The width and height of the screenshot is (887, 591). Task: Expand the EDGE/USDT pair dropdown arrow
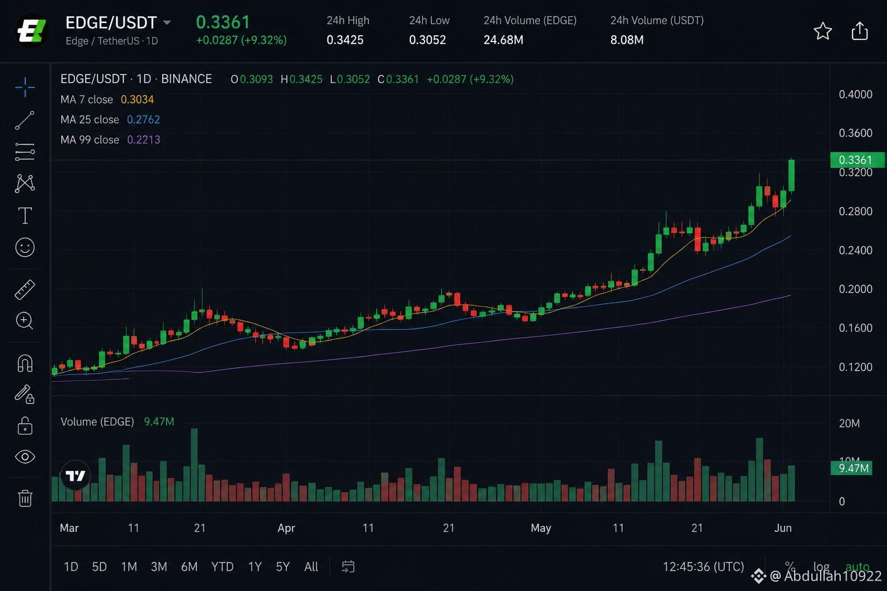167,23
